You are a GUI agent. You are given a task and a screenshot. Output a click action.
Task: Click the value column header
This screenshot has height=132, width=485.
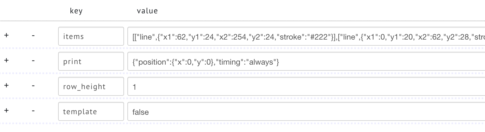point(147,11)
